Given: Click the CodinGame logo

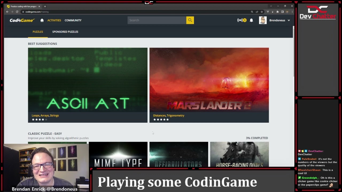Looking at the screenshot, I should tap(22, 20).
